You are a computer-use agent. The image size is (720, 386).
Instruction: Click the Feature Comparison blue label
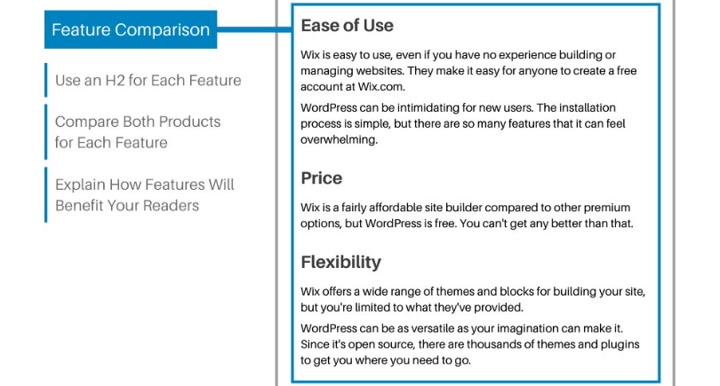(131, 29)
